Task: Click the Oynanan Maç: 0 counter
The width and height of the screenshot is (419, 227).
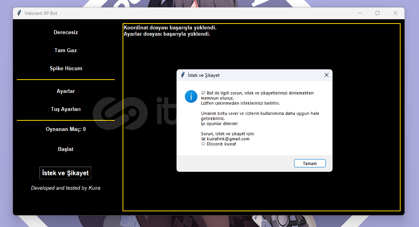Action: pyautogui.click(x=66, y=129)
